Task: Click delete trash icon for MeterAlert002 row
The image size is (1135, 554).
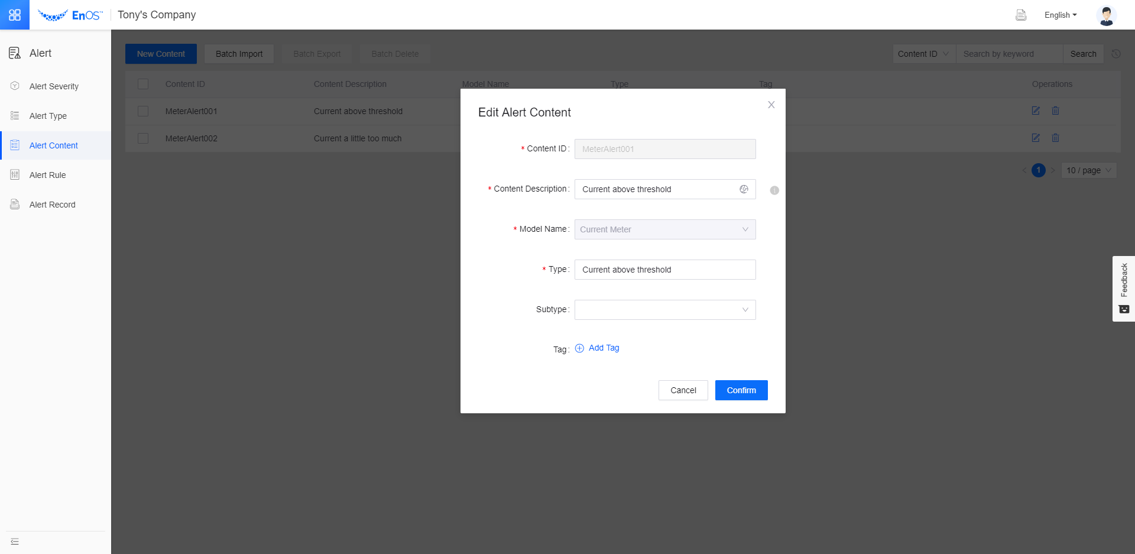Action: click(1055, 138)
